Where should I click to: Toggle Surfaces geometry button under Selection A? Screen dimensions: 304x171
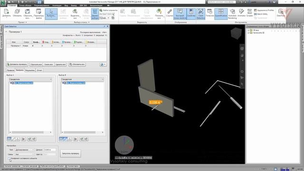coord(9,139)
